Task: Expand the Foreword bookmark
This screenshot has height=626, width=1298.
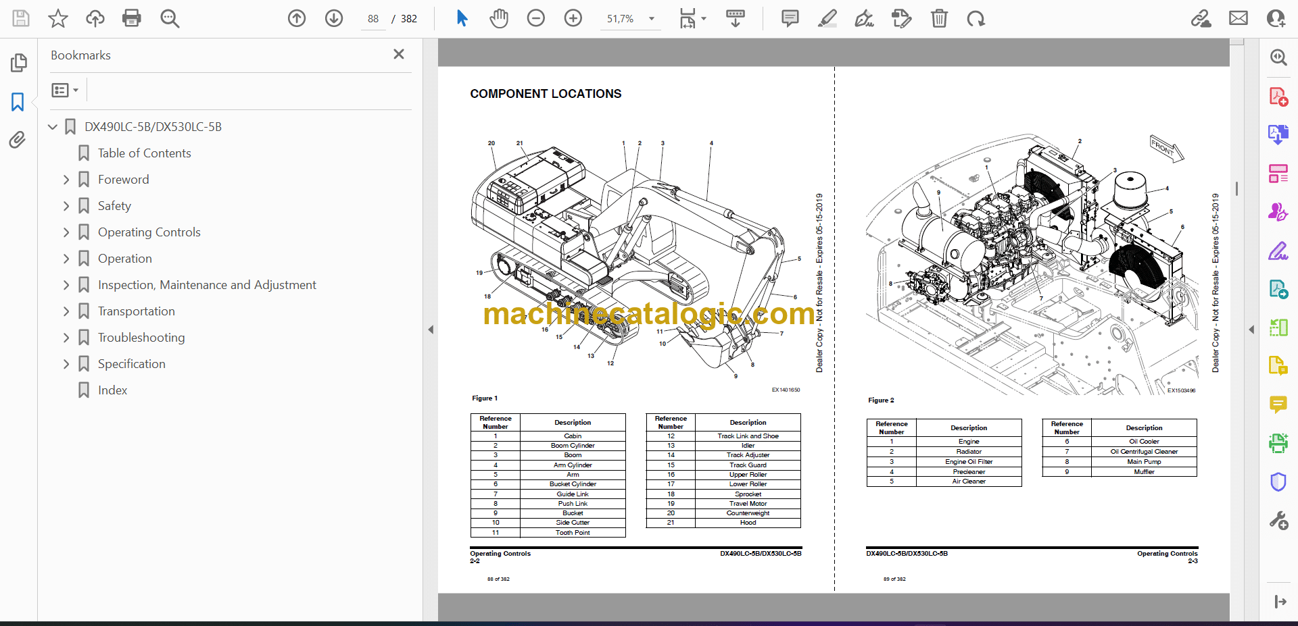Action: tap(66, 180)
